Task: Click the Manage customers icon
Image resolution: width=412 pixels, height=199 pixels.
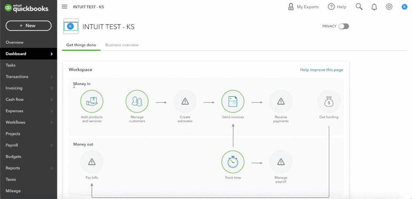Action: click(x=137, y=101)
